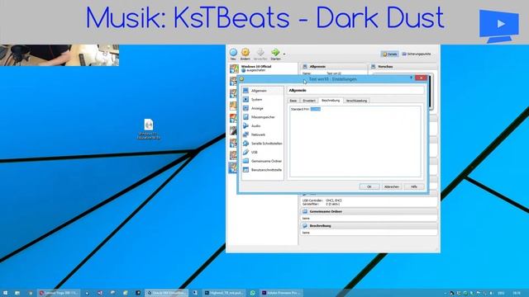This screenshot has height=297, width=529.
Task: Open the Serielle Schnittstellen settings category
Action: coord(263,144)
